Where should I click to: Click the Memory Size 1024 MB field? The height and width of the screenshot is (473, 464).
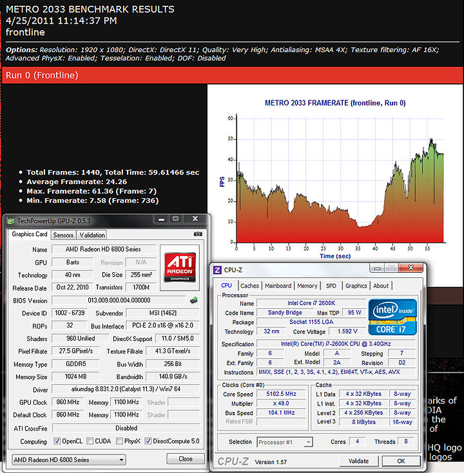(x=75, y=376)
